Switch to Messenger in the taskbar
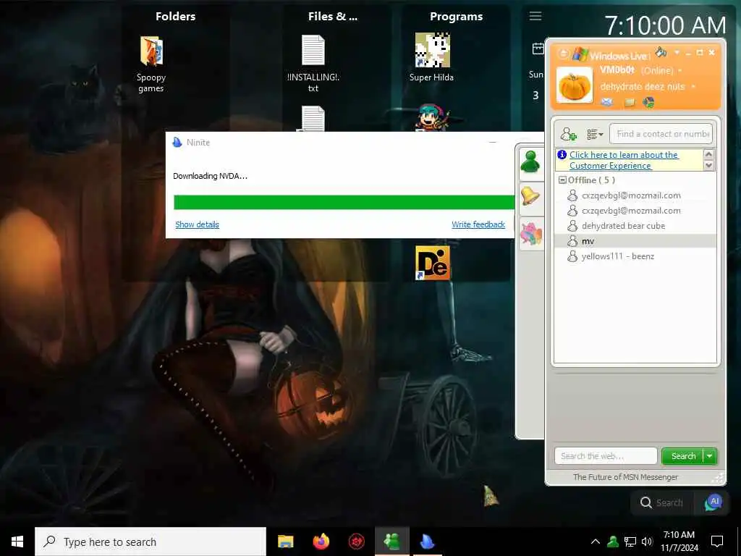The height and width of the screenshot is (556, 741). pos(391,542)
